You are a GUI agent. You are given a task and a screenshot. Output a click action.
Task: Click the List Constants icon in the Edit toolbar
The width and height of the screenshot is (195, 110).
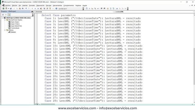89,9
